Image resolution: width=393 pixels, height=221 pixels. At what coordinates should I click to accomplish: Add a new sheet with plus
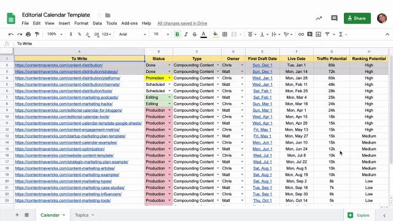[17, 215]
